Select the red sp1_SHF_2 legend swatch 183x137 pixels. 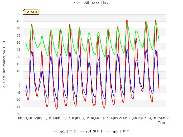(x=55, y=132)
